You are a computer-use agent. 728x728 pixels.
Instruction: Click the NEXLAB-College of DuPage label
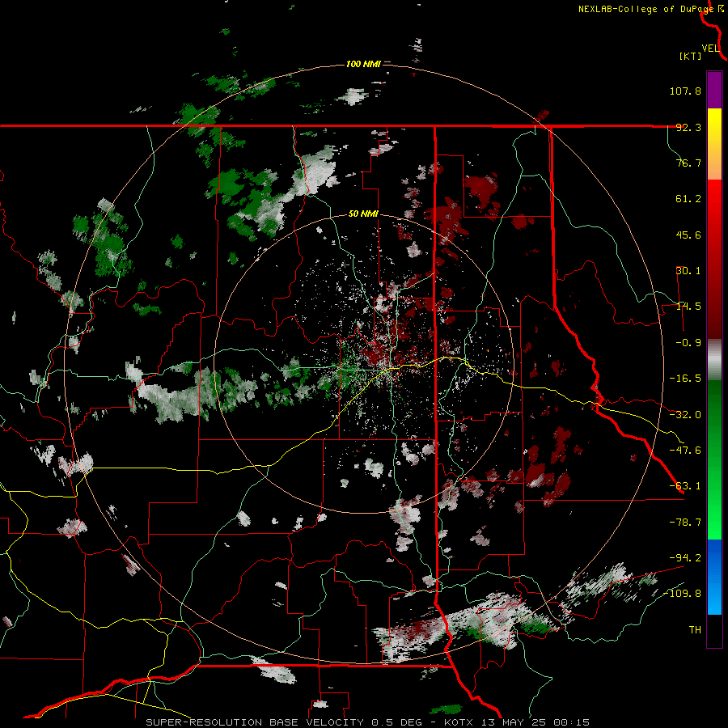point(645,9)
